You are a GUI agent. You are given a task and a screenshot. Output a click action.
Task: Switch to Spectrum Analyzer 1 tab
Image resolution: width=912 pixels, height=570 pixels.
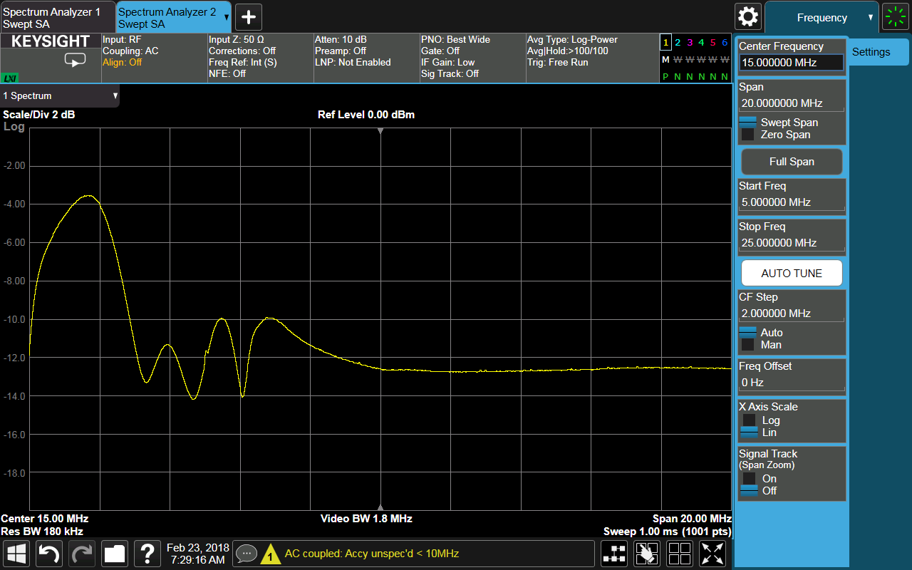57,17
